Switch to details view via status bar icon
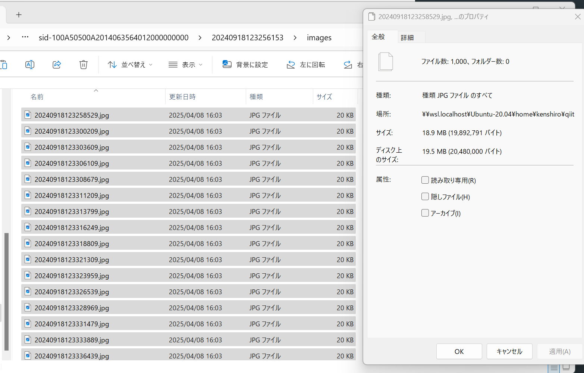The width and height of the screenshot is (584, 373). click(x=554, y=368)
